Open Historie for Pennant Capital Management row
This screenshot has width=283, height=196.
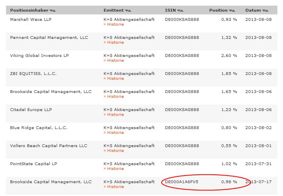(114, 42)
